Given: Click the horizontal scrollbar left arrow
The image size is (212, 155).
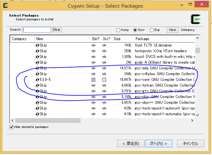Looking at the screenshot, I should click(x=12, y=121).
